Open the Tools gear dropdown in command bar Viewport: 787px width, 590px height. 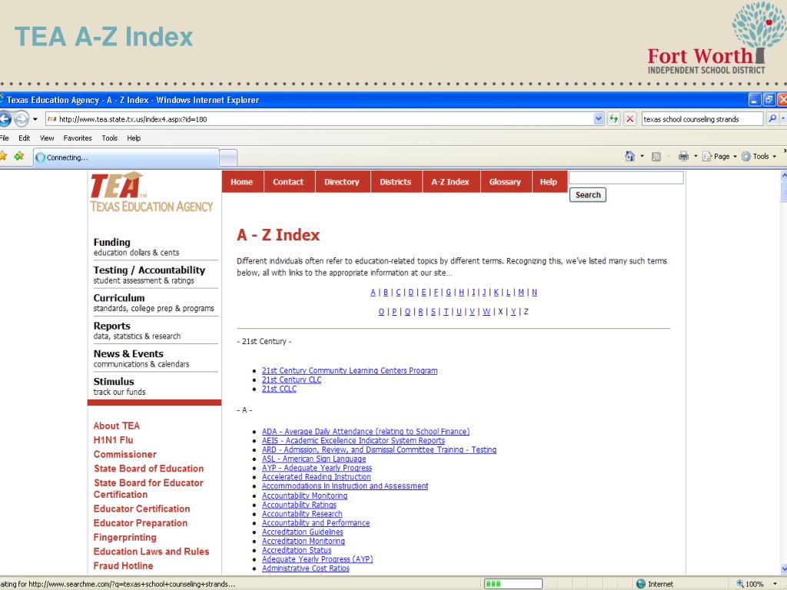pos(759,157)
